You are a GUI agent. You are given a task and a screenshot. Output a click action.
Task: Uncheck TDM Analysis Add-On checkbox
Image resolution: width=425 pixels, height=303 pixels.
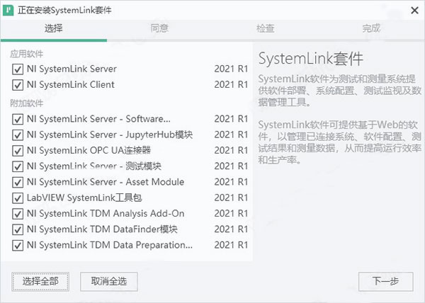pyautogui.click(x=18, y=214)
